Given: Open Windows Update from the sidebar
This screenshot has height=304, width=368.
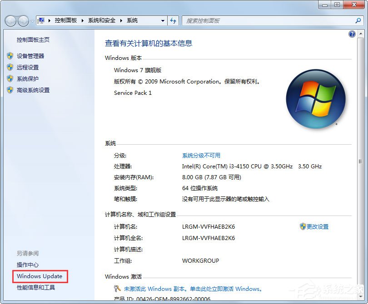Looking at the screenshot, I should (40, 276).
